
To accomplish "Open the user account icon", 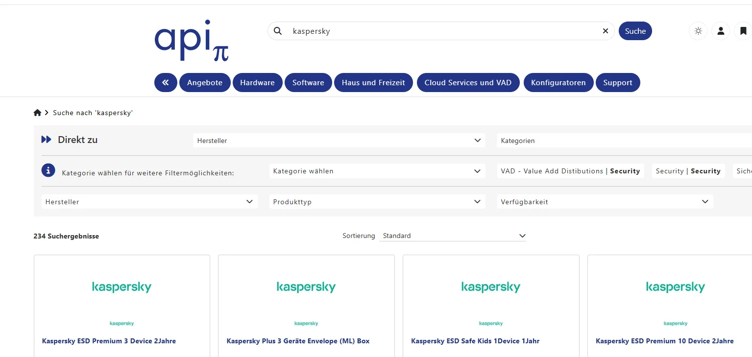I will (721, 31).
